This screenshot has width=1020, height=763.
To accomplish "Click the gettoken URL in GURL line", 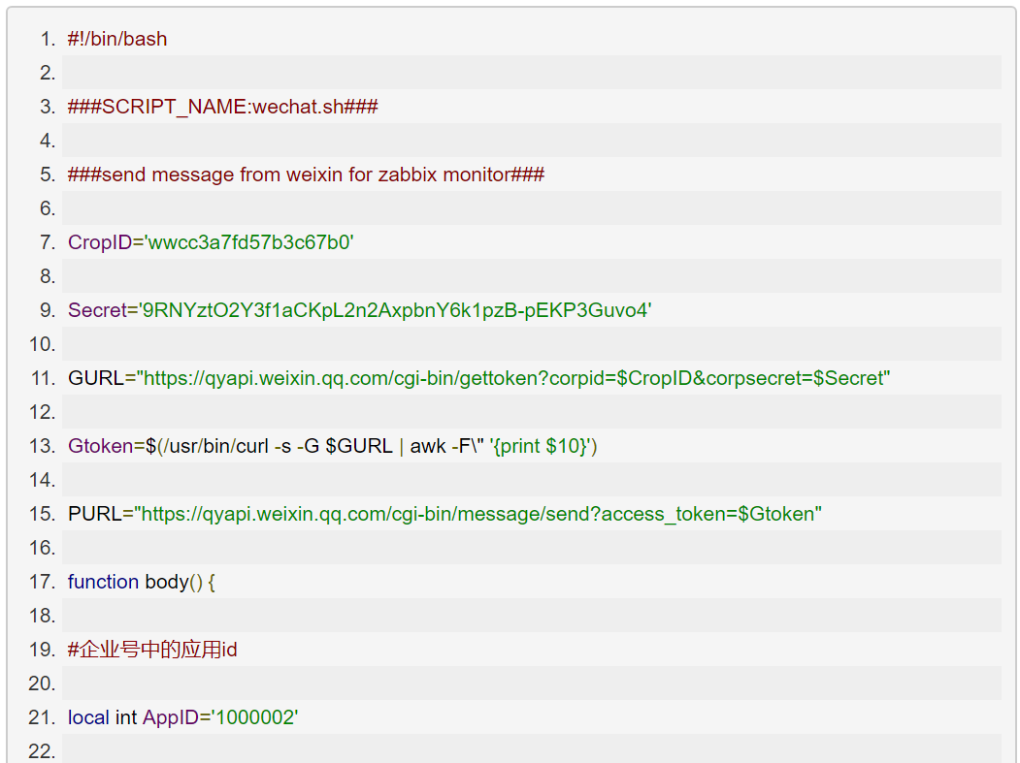I will [x=514, y=378].
